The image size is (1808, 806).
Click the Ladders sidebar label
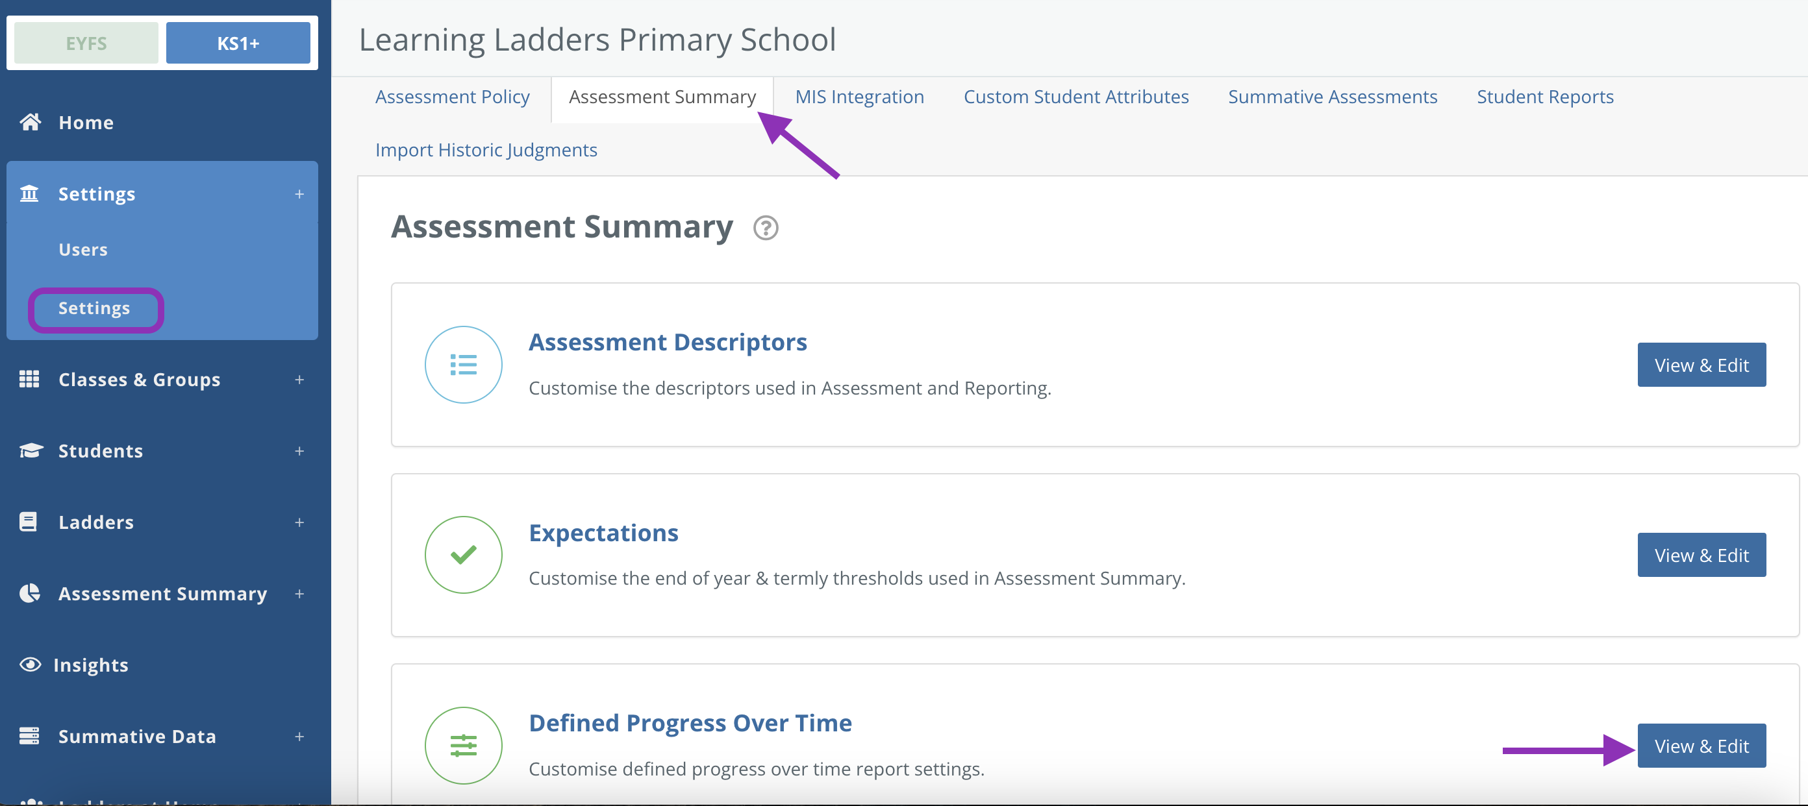(95, 522)
